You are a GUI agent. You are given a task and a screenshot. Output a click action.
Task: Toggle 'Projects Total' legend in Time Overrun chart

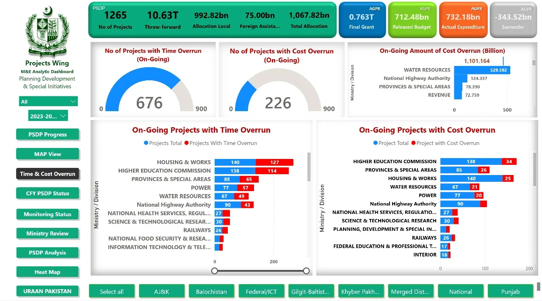pyautogui.click(x=163, y=143)
